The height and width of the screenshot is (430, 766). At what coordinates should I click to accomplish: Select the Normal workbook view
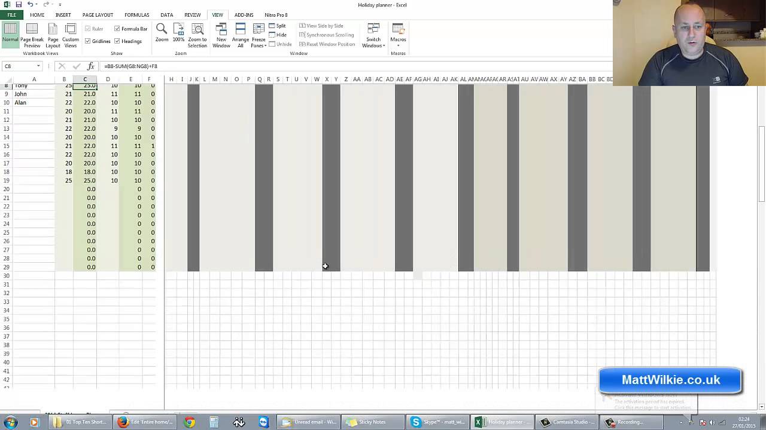10,35
